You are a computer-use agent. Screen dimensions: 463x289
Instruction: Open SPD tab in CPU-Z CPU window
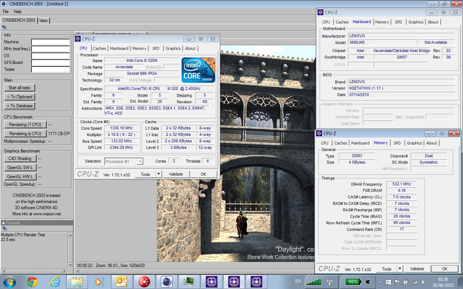(156, 48)
